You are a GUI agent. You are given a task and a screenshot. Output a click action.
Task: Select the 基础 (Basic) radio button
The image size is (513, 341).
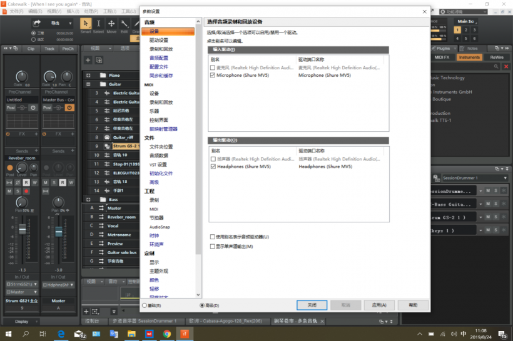coord(145,305)
